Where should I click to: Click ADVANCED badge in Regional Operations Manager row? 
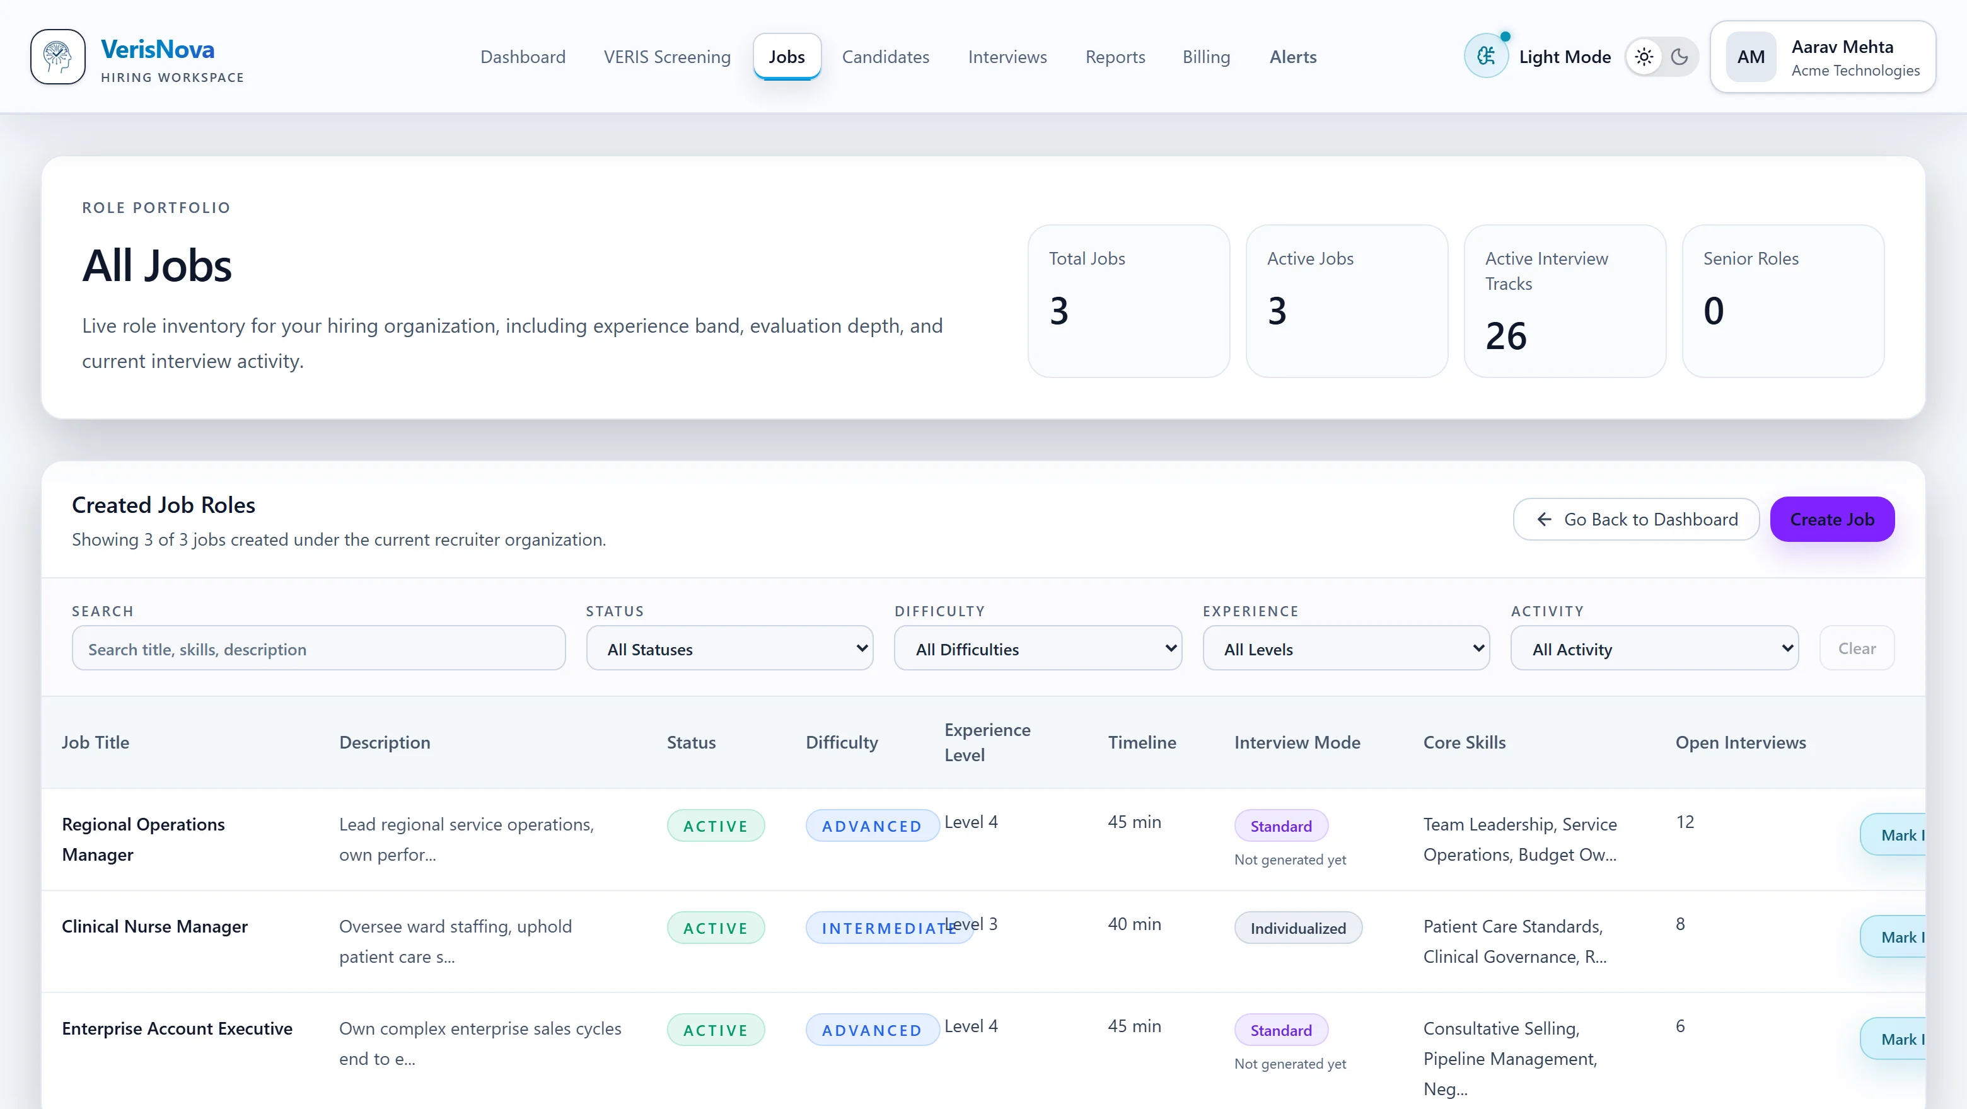click(x=872, y=825)
